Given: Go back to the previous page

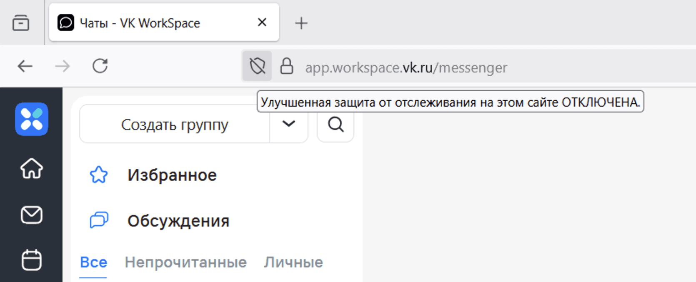Looking at the screenshot, I should (x=25, y=66).
